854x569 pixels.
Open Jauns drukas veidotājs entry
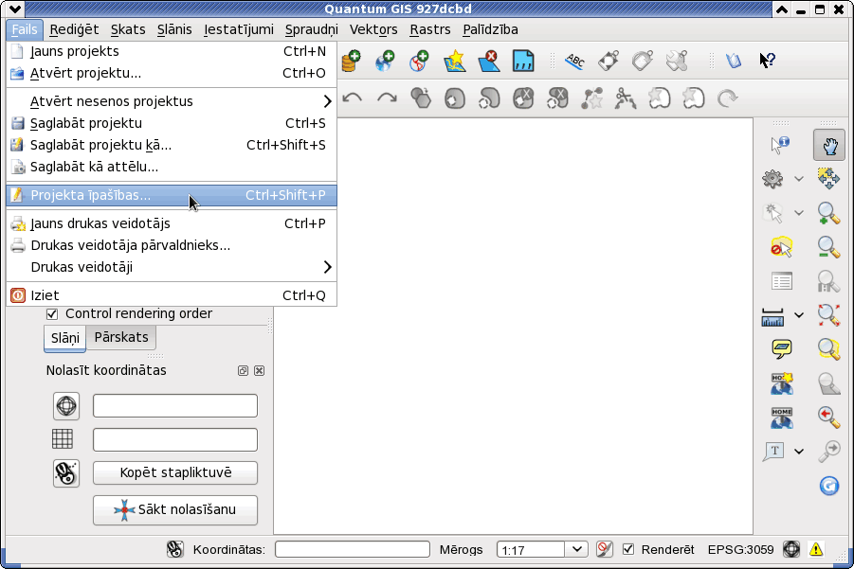tap(172, 223)
